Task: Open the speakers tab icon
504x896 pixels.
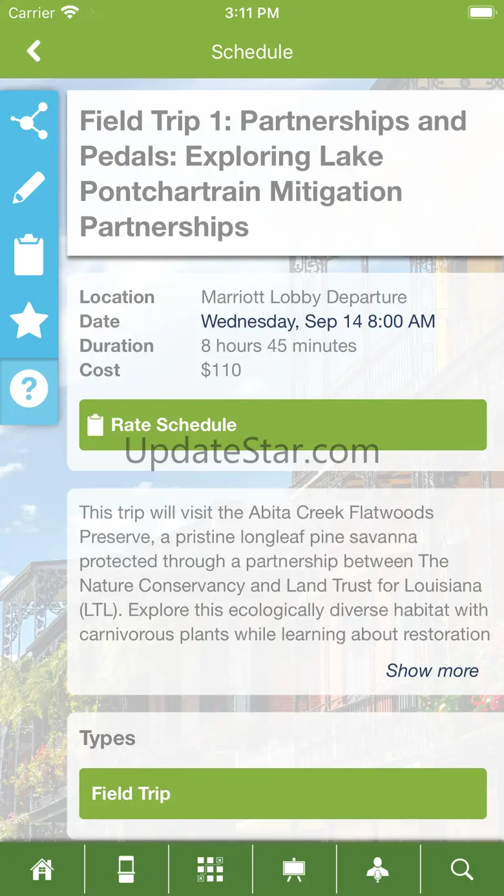Action: coord(378,870)
